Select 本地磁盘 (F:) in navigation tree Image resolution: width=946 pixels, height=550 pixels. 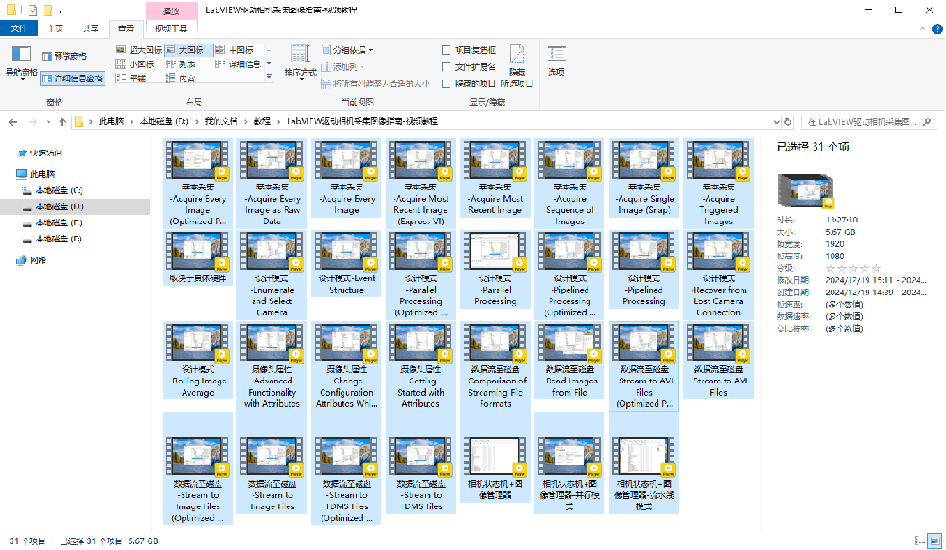click(x=59, y=240)
